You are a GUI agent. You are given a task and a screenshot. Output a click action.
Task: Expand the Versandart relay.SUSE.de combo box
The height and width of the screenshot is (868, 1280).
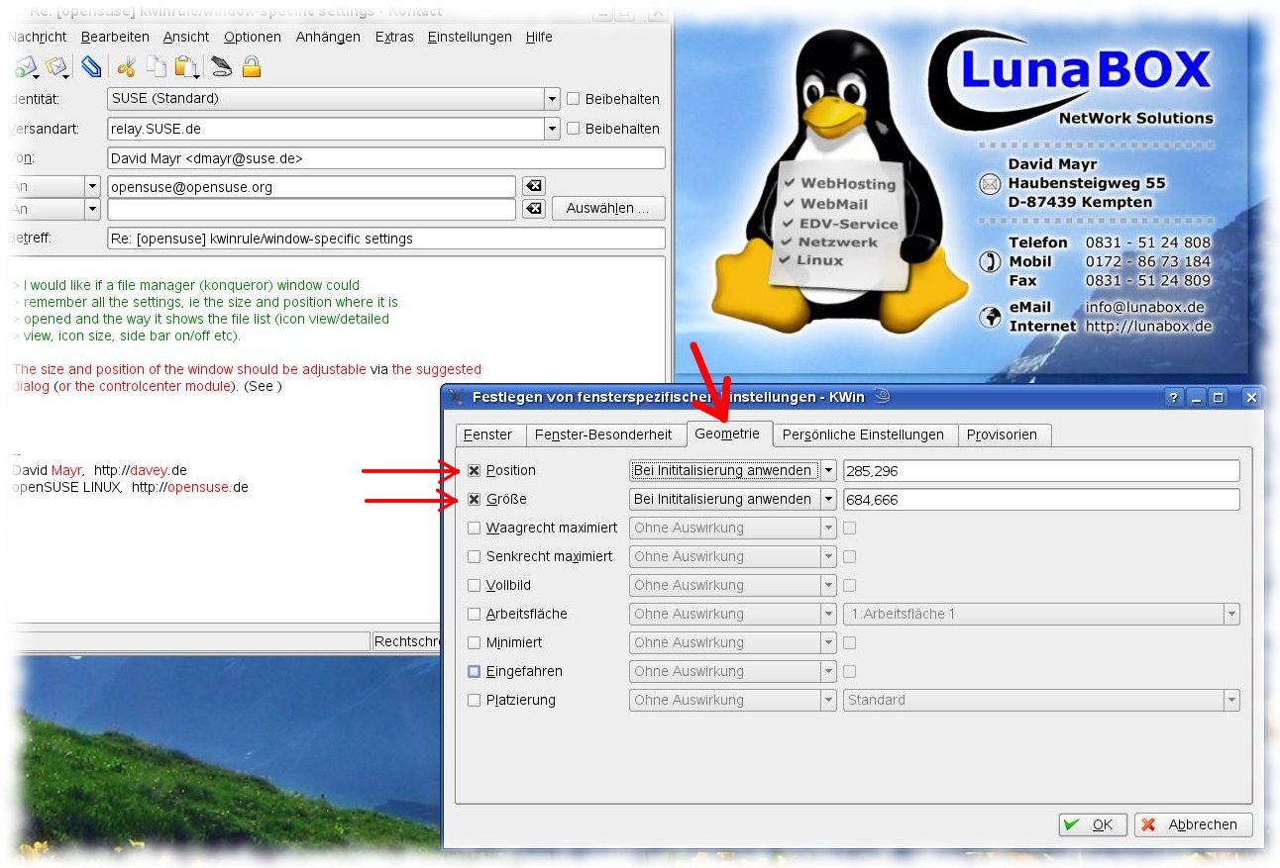[552, 129]
